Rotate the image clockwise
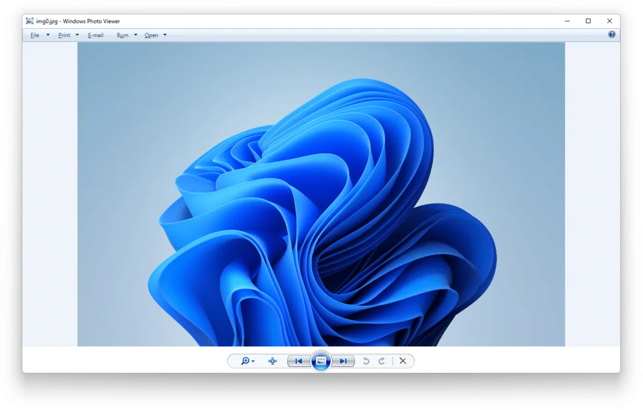This screenshot has width=643, height=410. (x=382, y=361)
